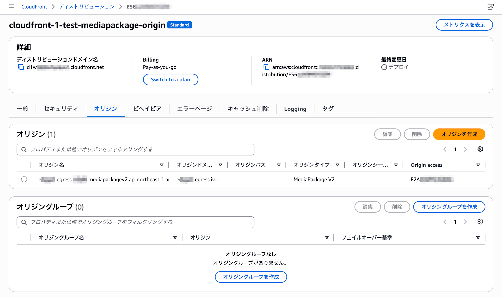
Task: Open the CloudShell icon in top right
Action: point(490,7)
